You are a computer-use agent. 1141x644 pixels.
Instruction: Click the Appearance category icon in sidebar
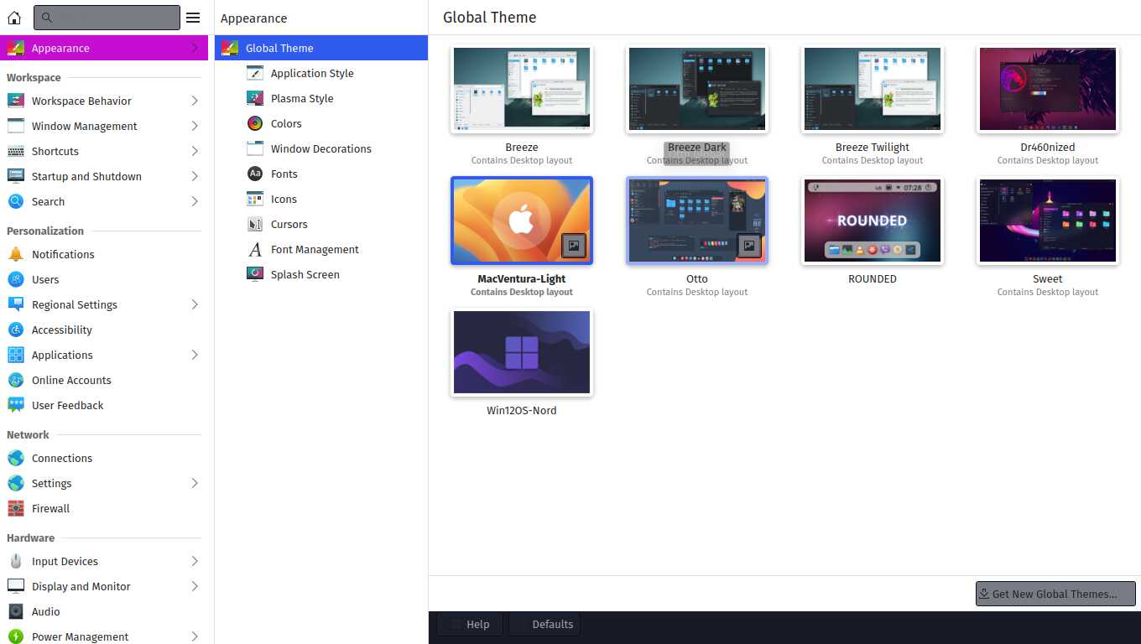(x=16, y=48)
